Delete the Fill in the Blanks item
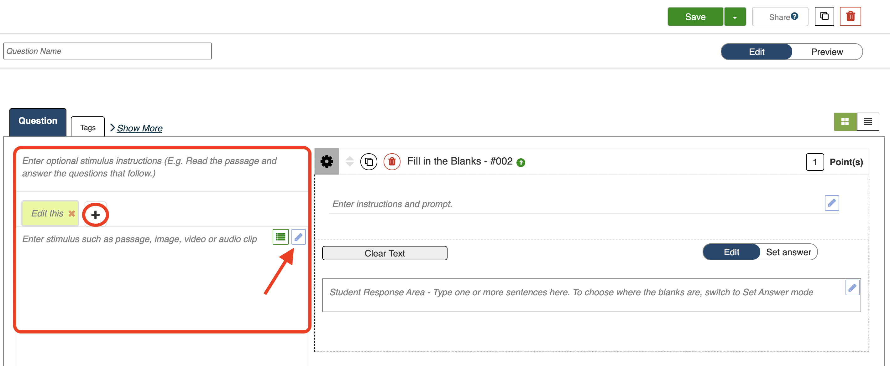The height and width of the screenshot is (366, 890). (392, 161)
